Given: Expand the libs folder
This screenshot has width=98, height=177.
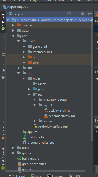Looking at the screenshot, I should 18,68.
